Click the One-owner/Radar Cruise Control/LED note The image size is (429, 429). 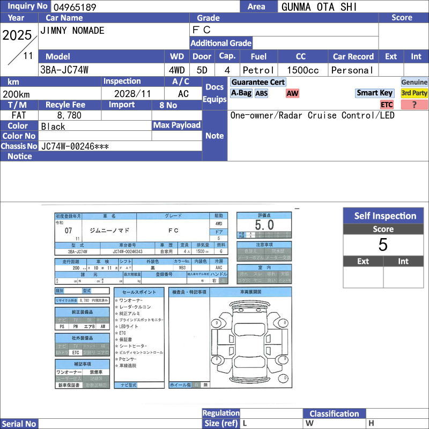tap(312, 115)
